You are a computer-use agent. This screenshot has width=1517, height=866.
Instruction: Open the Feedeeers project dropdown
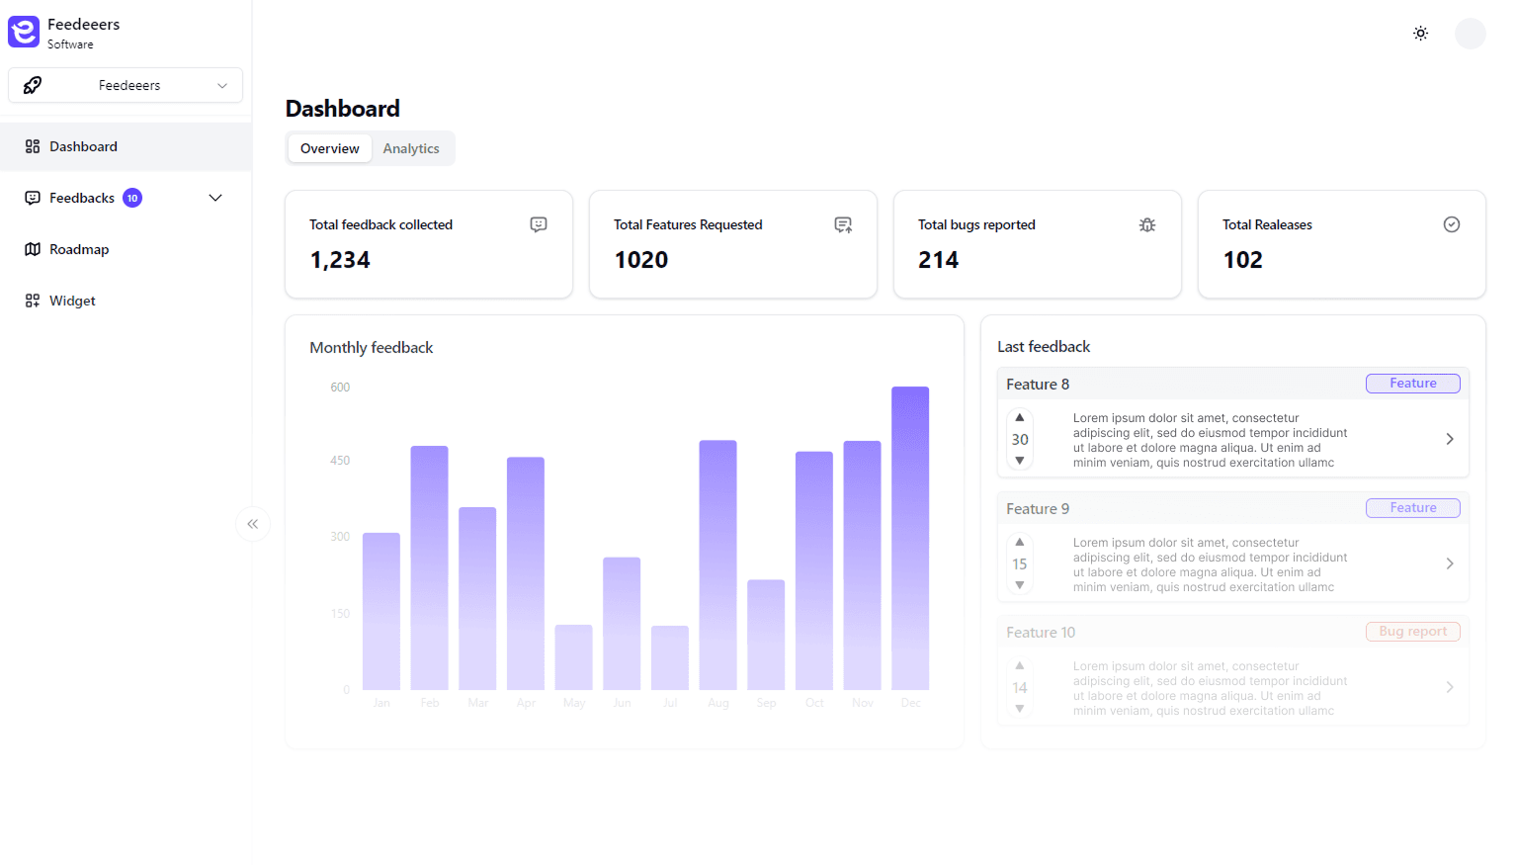(126, 85)
